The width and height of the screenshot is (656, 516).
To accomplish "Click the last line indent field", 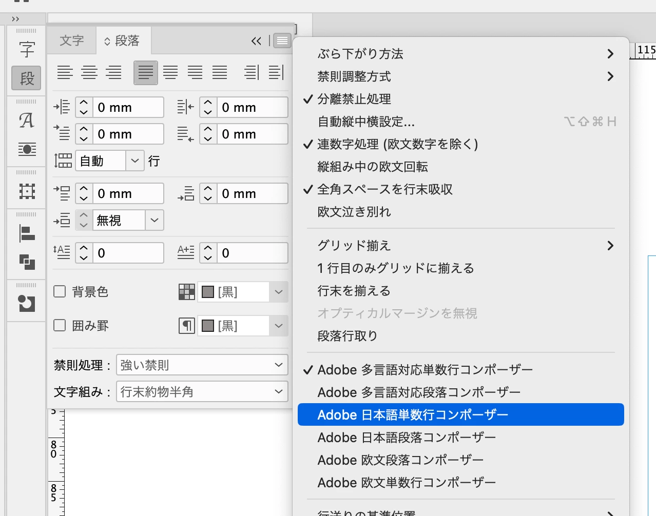I will pos(252,134).
